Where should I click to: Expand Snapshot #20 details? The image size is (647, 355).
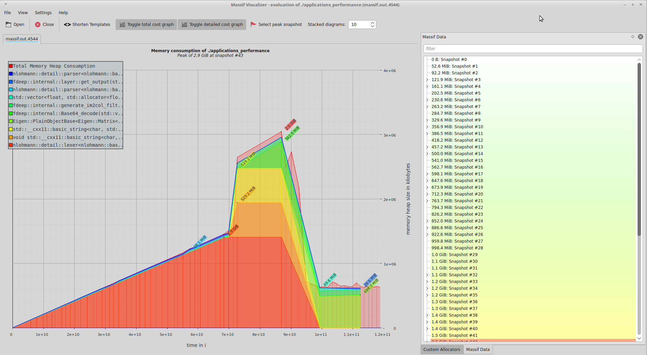pyautogui.click(x=427, y=194)
